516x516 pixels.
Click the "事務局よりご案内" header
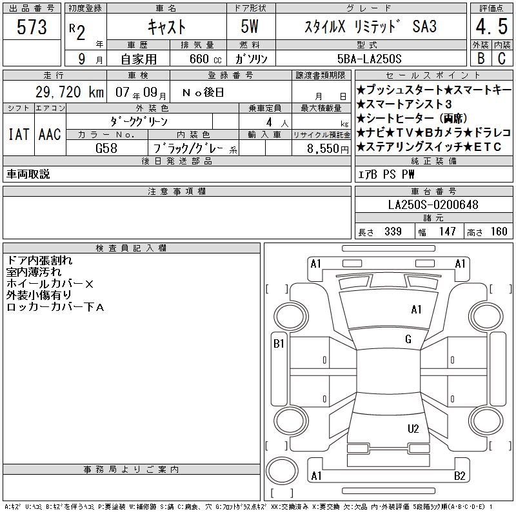pyautogui.click(x=132, y=470)
